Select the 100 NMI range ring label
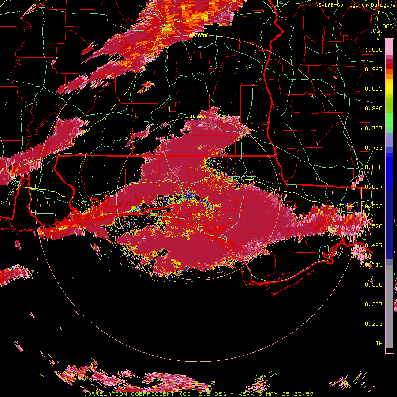The height and width of the screenshot is (397, 397). click(x=198, y=35)
